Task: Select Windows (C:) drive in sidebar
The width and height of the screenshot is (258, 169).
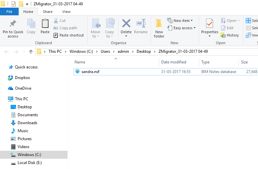Action: click(x=34, y=155)
